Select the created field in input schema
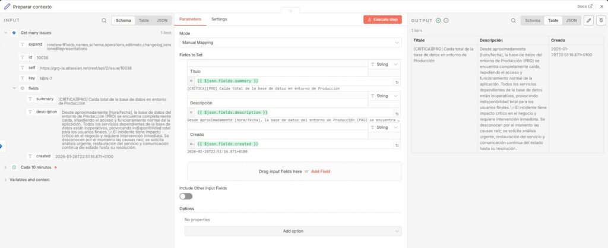The height and width of the screenshot is (248, 608). 40,156
